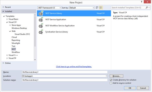This screenshot has height=92, width=152.
Task: Expand the Recent section
Action: point(3,7)
